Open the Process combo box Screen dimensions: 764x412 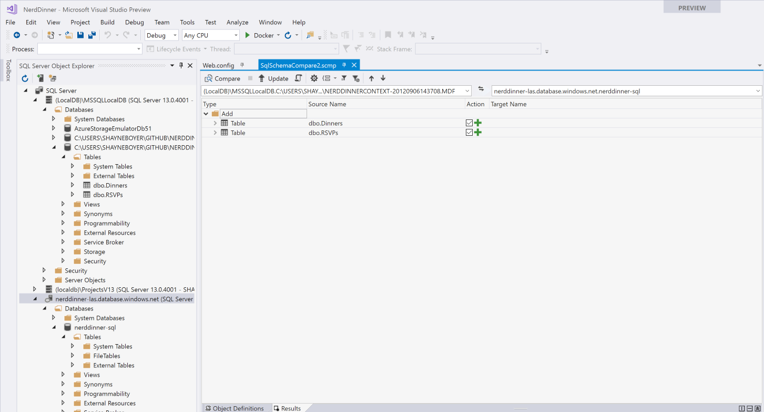90,49
